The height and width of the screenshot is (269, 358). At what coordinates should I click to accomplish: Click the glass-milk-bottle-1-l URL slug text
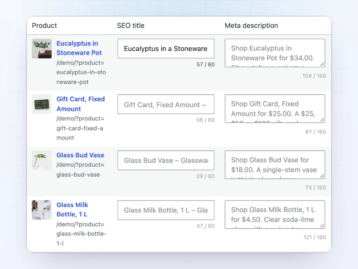pos(81,234)
